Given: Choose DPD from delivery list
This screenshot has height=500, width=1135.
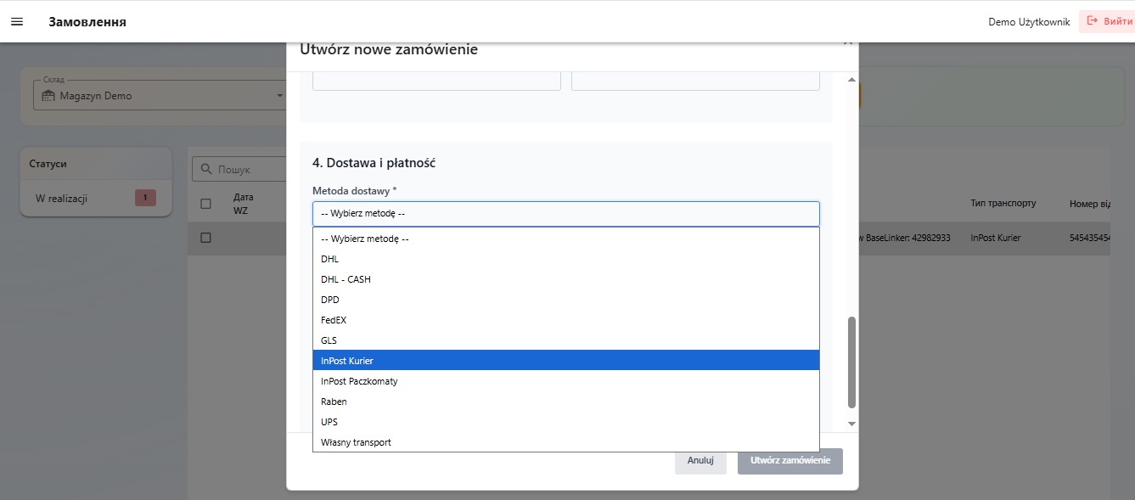Looking at the screenshot, I should click(x=566, y=300).
